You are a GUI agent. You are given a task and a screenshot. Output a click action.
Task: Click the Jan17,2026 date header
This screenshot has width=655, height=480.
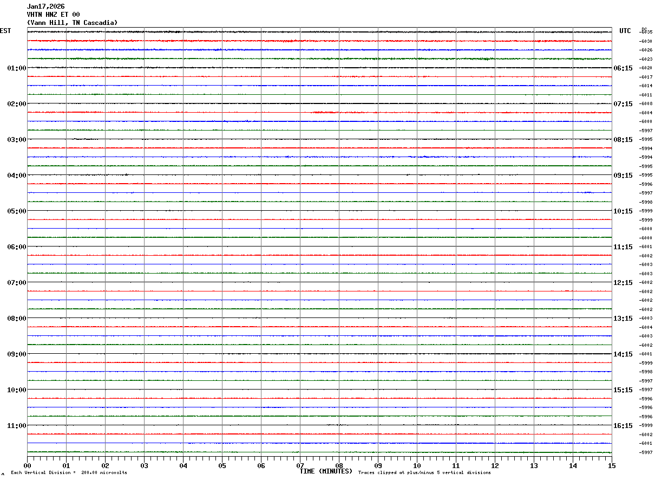click(45, 7)
